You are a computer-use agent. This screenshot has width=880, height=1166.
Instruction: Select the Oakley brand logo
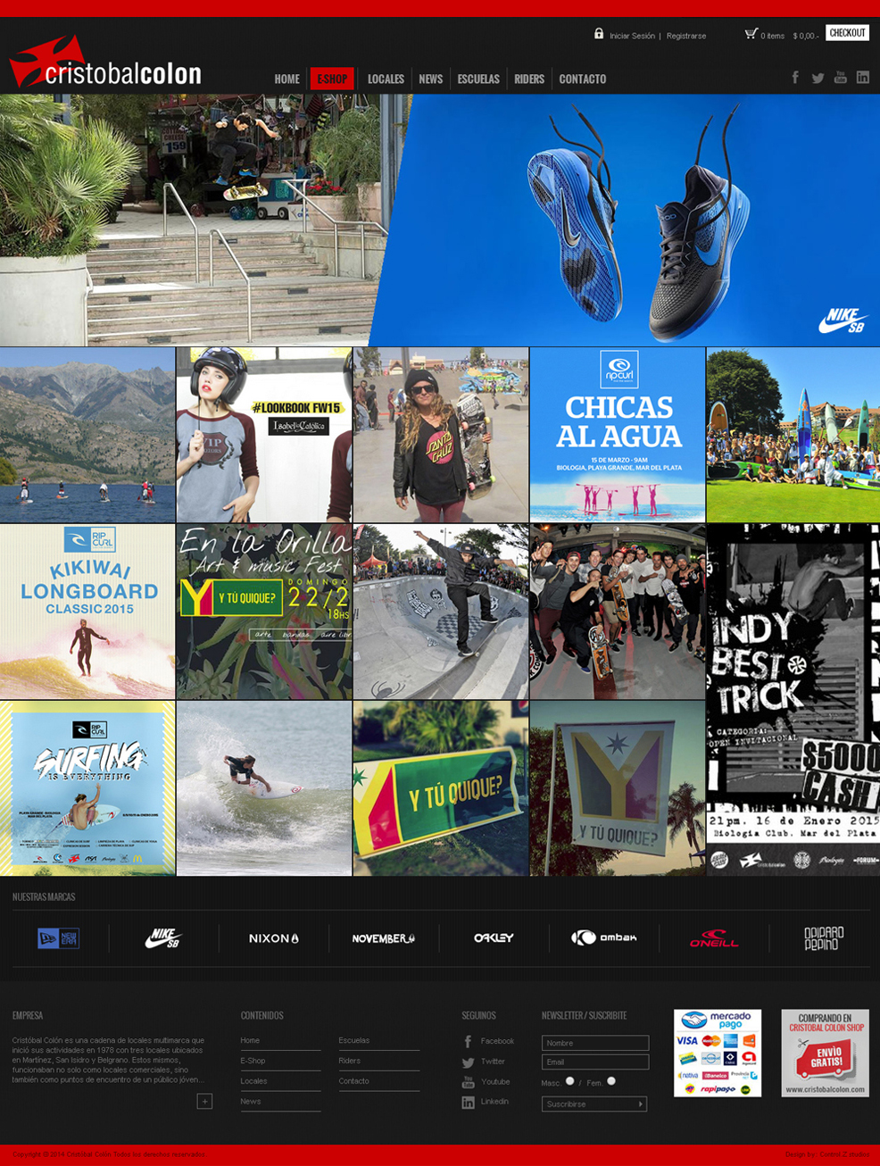coord(494,938)
